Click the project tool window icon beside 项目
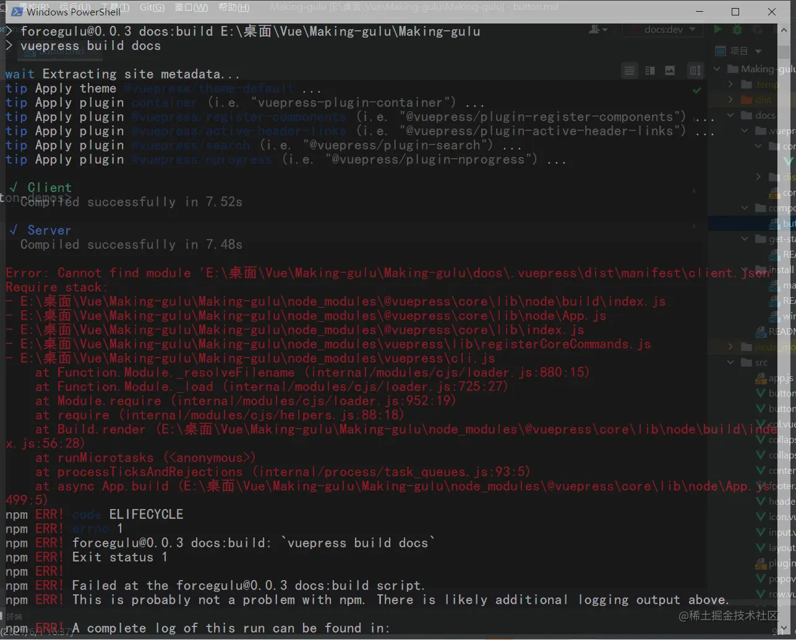 720,51
